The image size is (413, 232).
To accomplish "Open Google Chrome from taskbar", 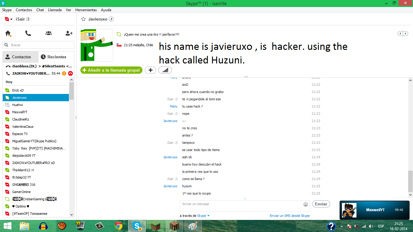I will click(x=118, y=226).
